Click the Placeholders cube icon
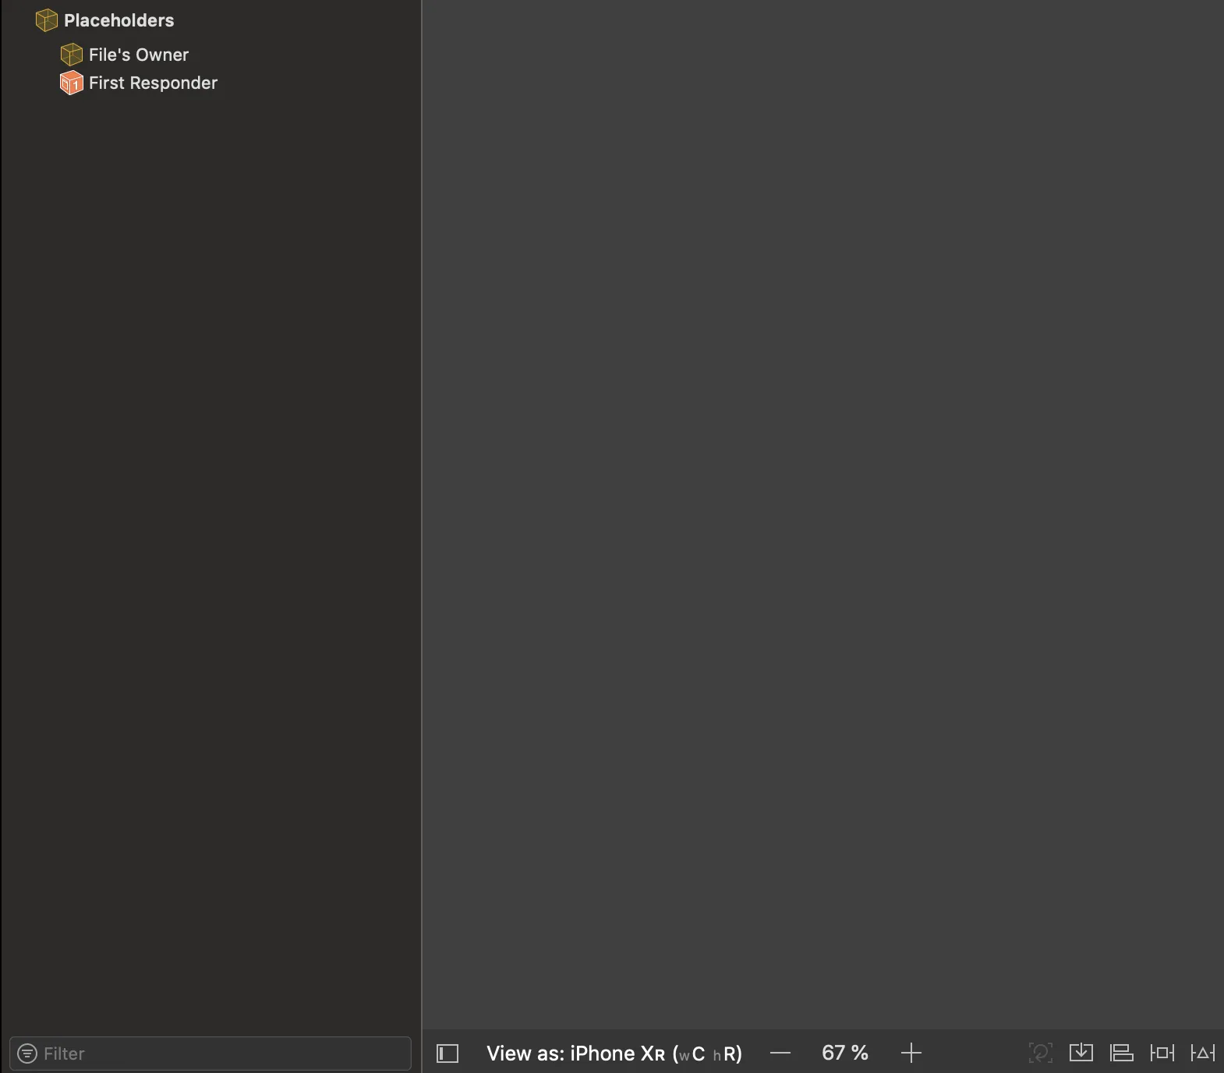This screenshot has width=1224, height=1073. pos(47,20)
